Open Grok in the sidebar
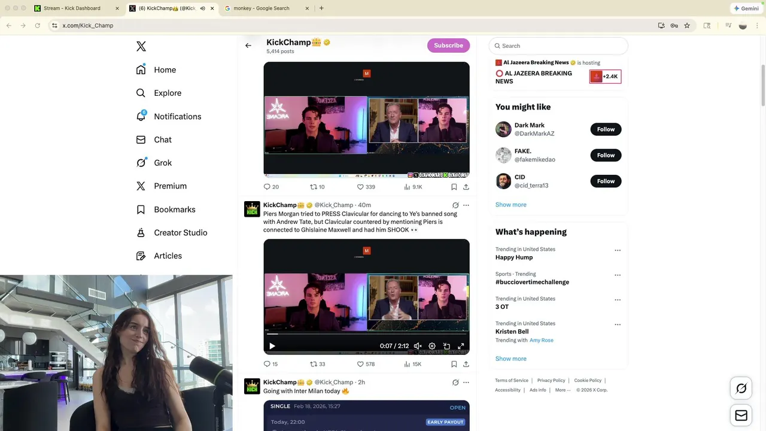 [x=154, y=163]
